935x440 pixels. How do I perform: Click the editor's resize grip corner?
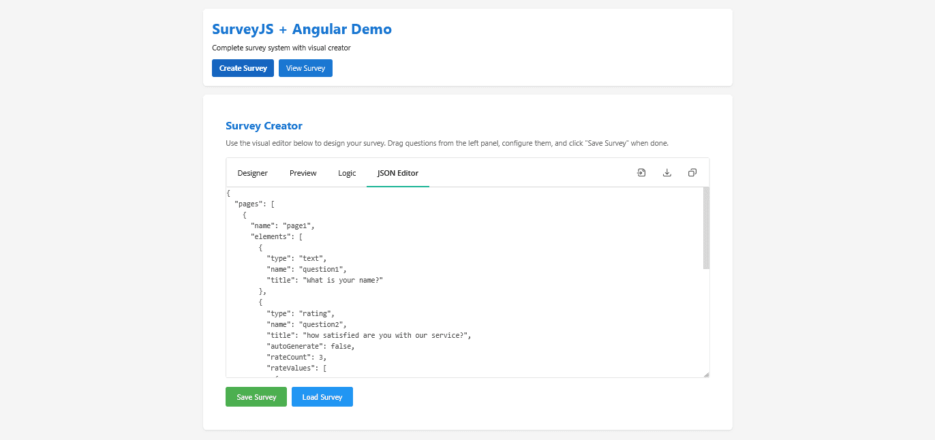point(707,374)
